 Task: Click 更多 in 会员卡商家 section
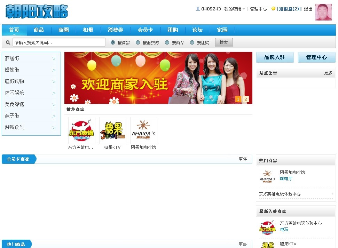[243, 159]
